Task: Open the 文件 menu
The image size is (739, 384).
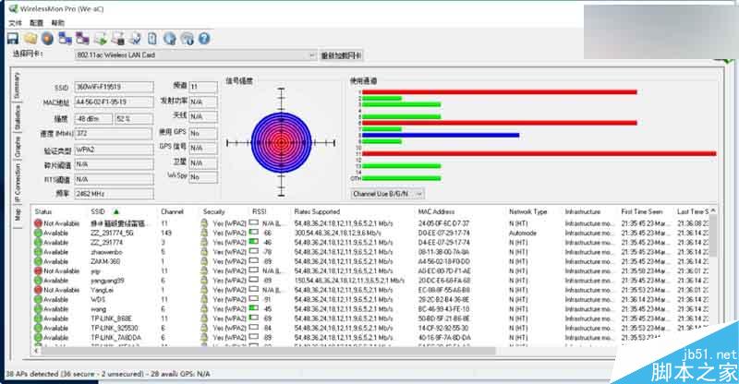Action: [15, 23]
